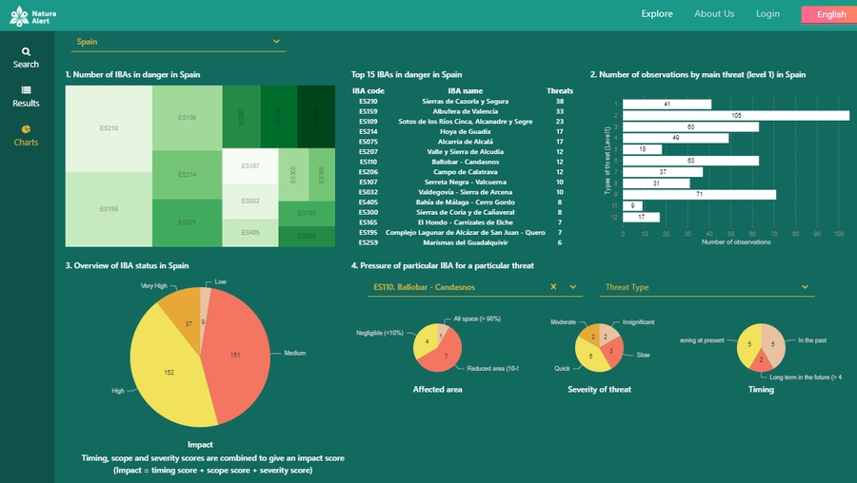Expand the Spain country dropdown
This screenshot has height=483, width=857.
coord(276,42)
